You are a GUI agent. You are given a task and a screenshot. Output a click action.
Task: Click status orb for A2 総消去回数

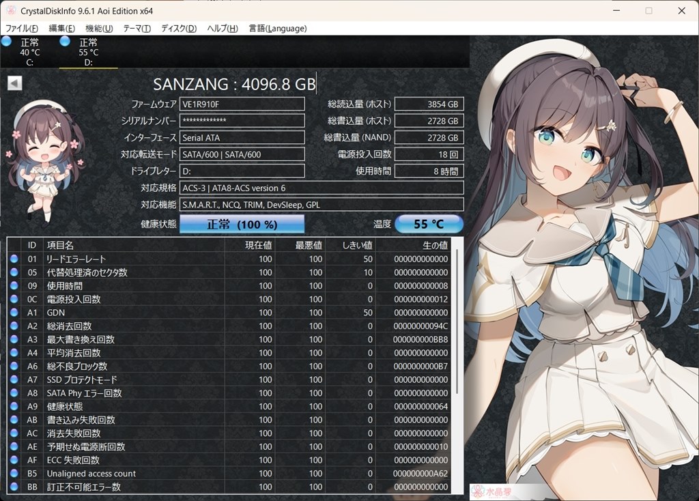click(x=14, y=326)
